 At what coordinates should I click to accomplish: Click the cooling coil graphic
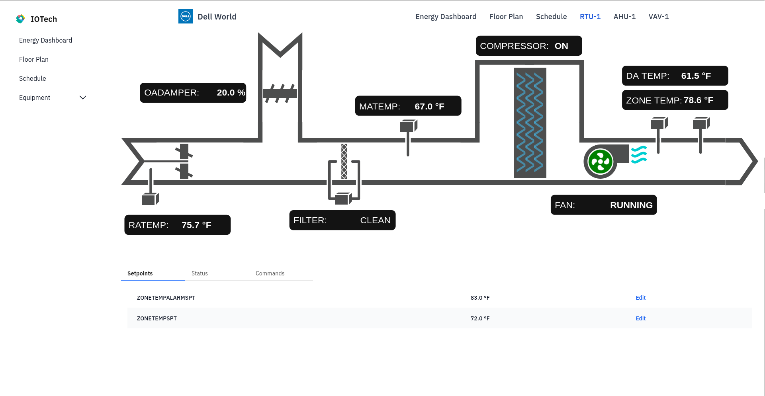[x=530, y=123]
